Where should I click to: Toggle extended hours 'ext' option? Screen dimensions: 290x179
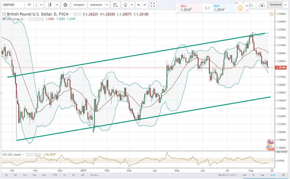pos(244,175)
